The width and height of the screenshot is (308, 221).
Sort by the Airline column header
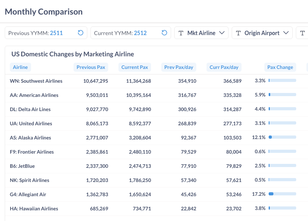tap(20, 67)
